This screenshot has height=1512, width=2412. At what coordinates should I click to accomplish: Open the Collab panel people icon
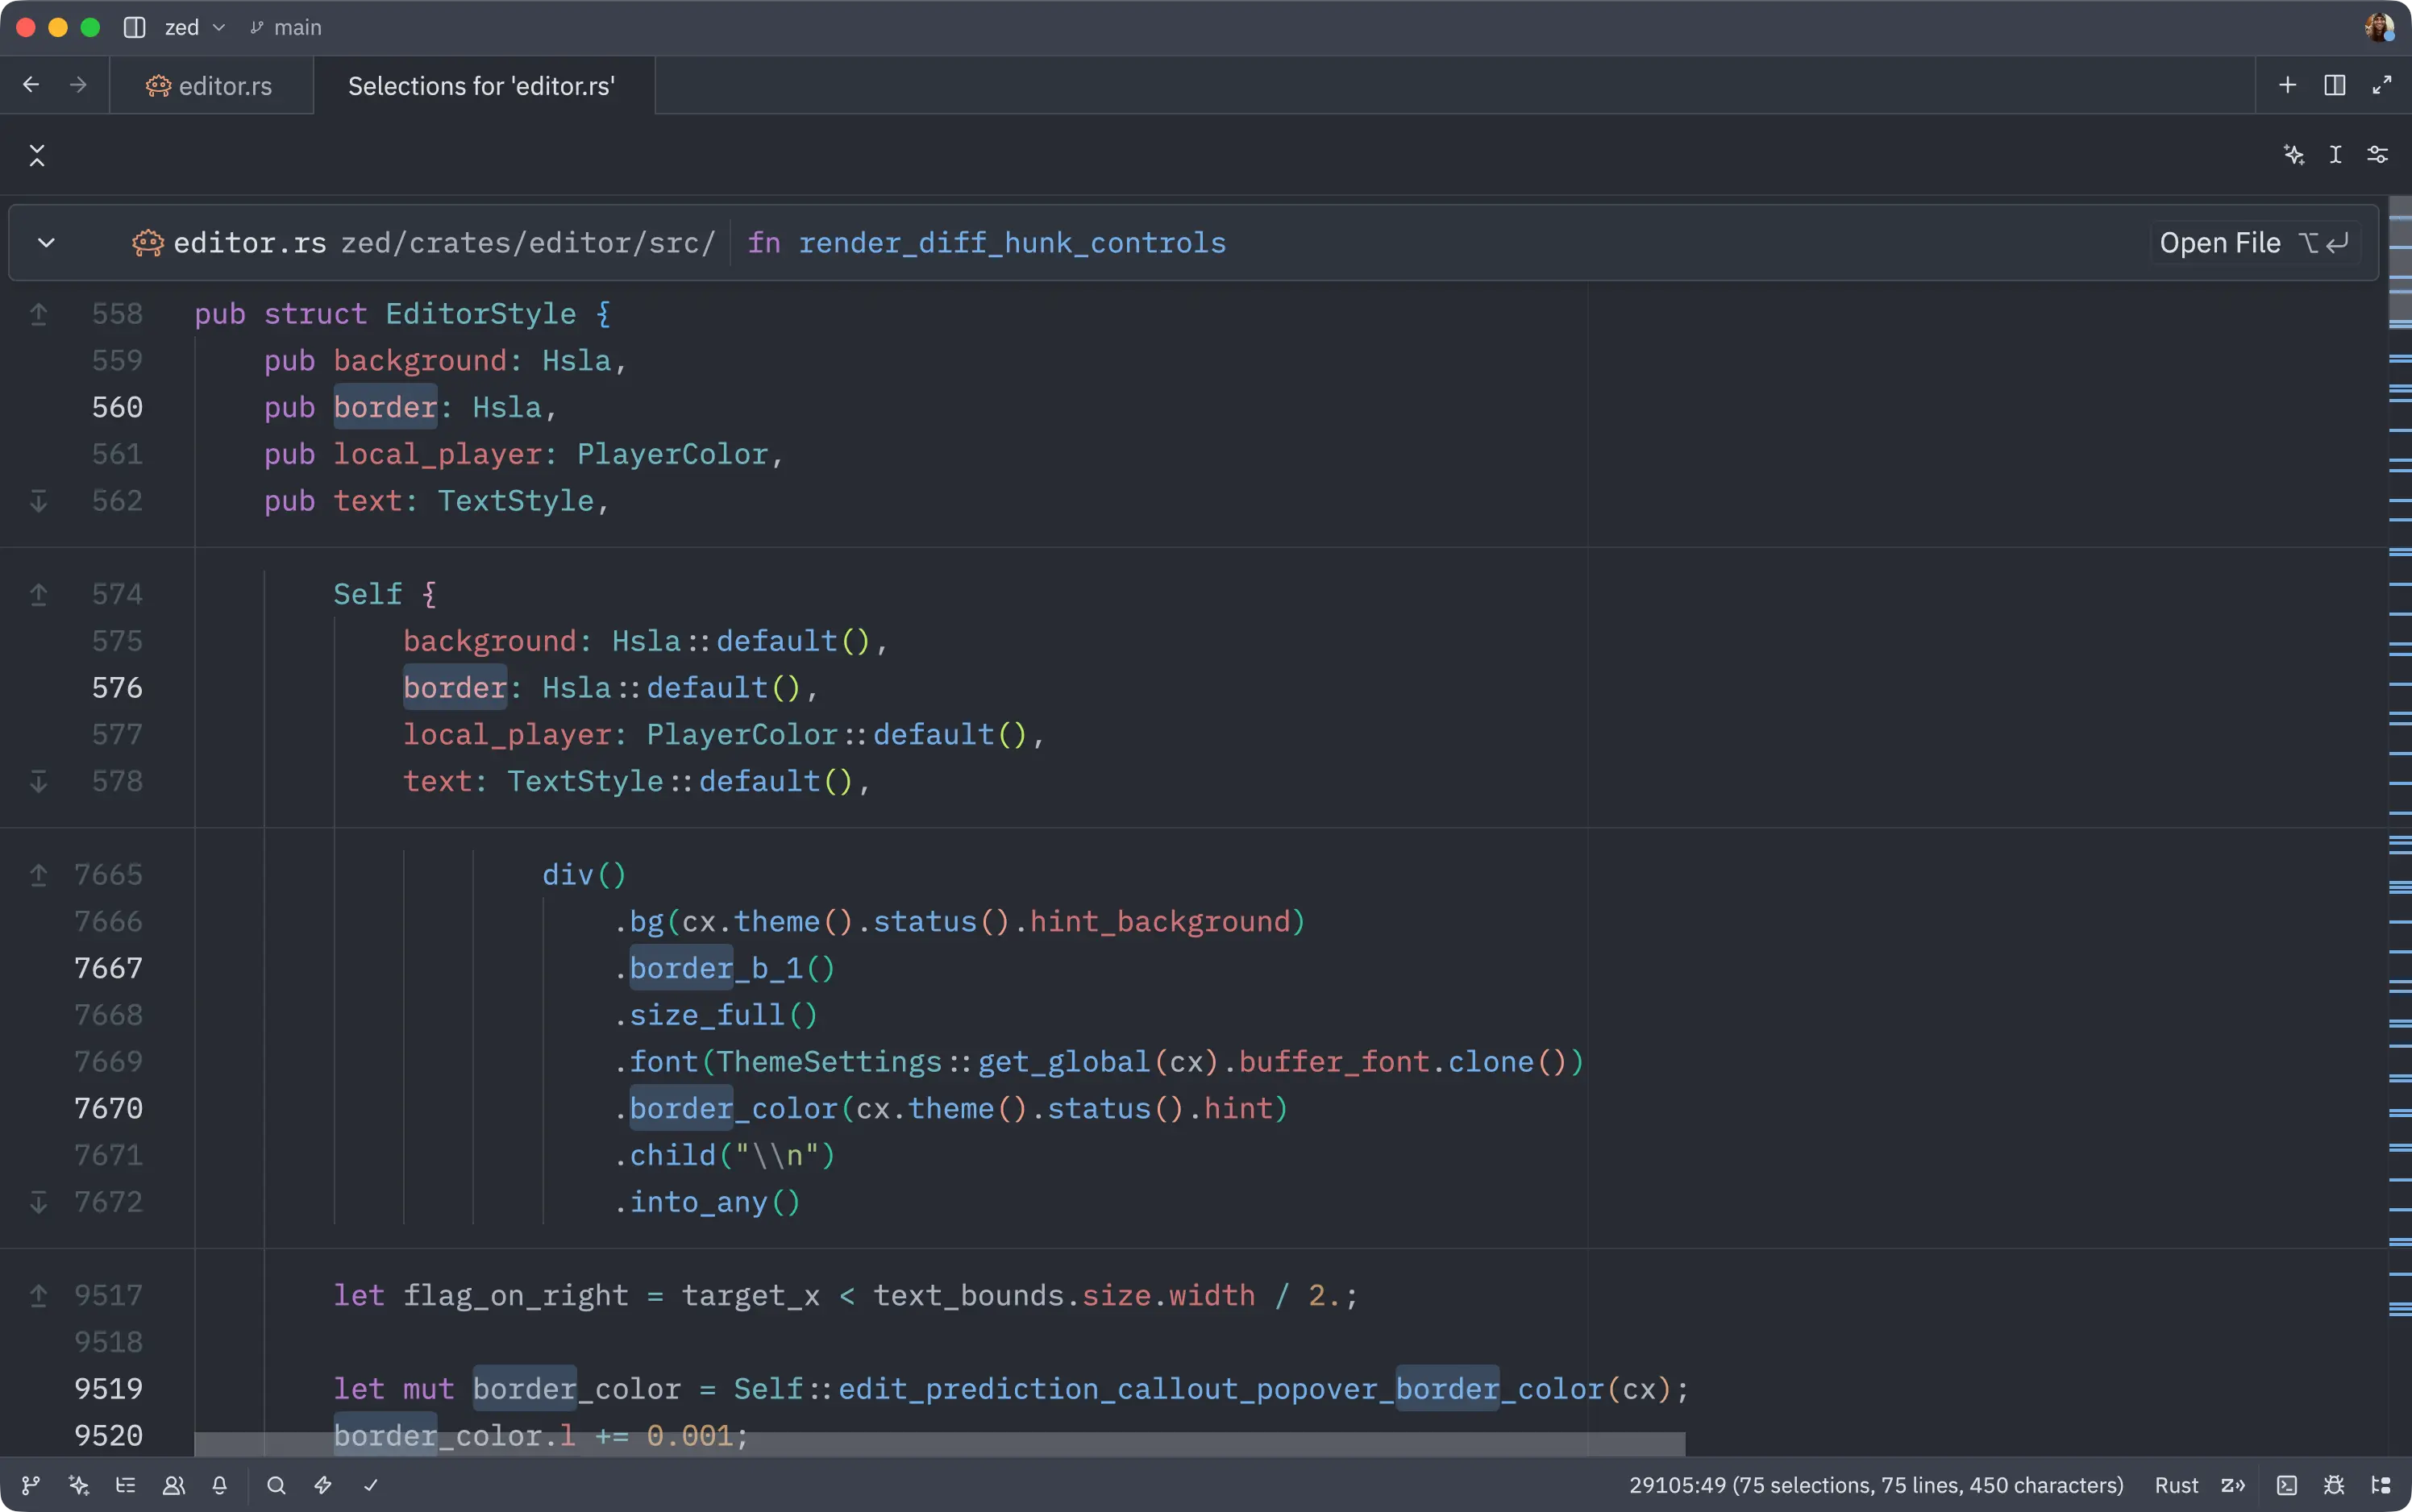(x=174, y=1485)
